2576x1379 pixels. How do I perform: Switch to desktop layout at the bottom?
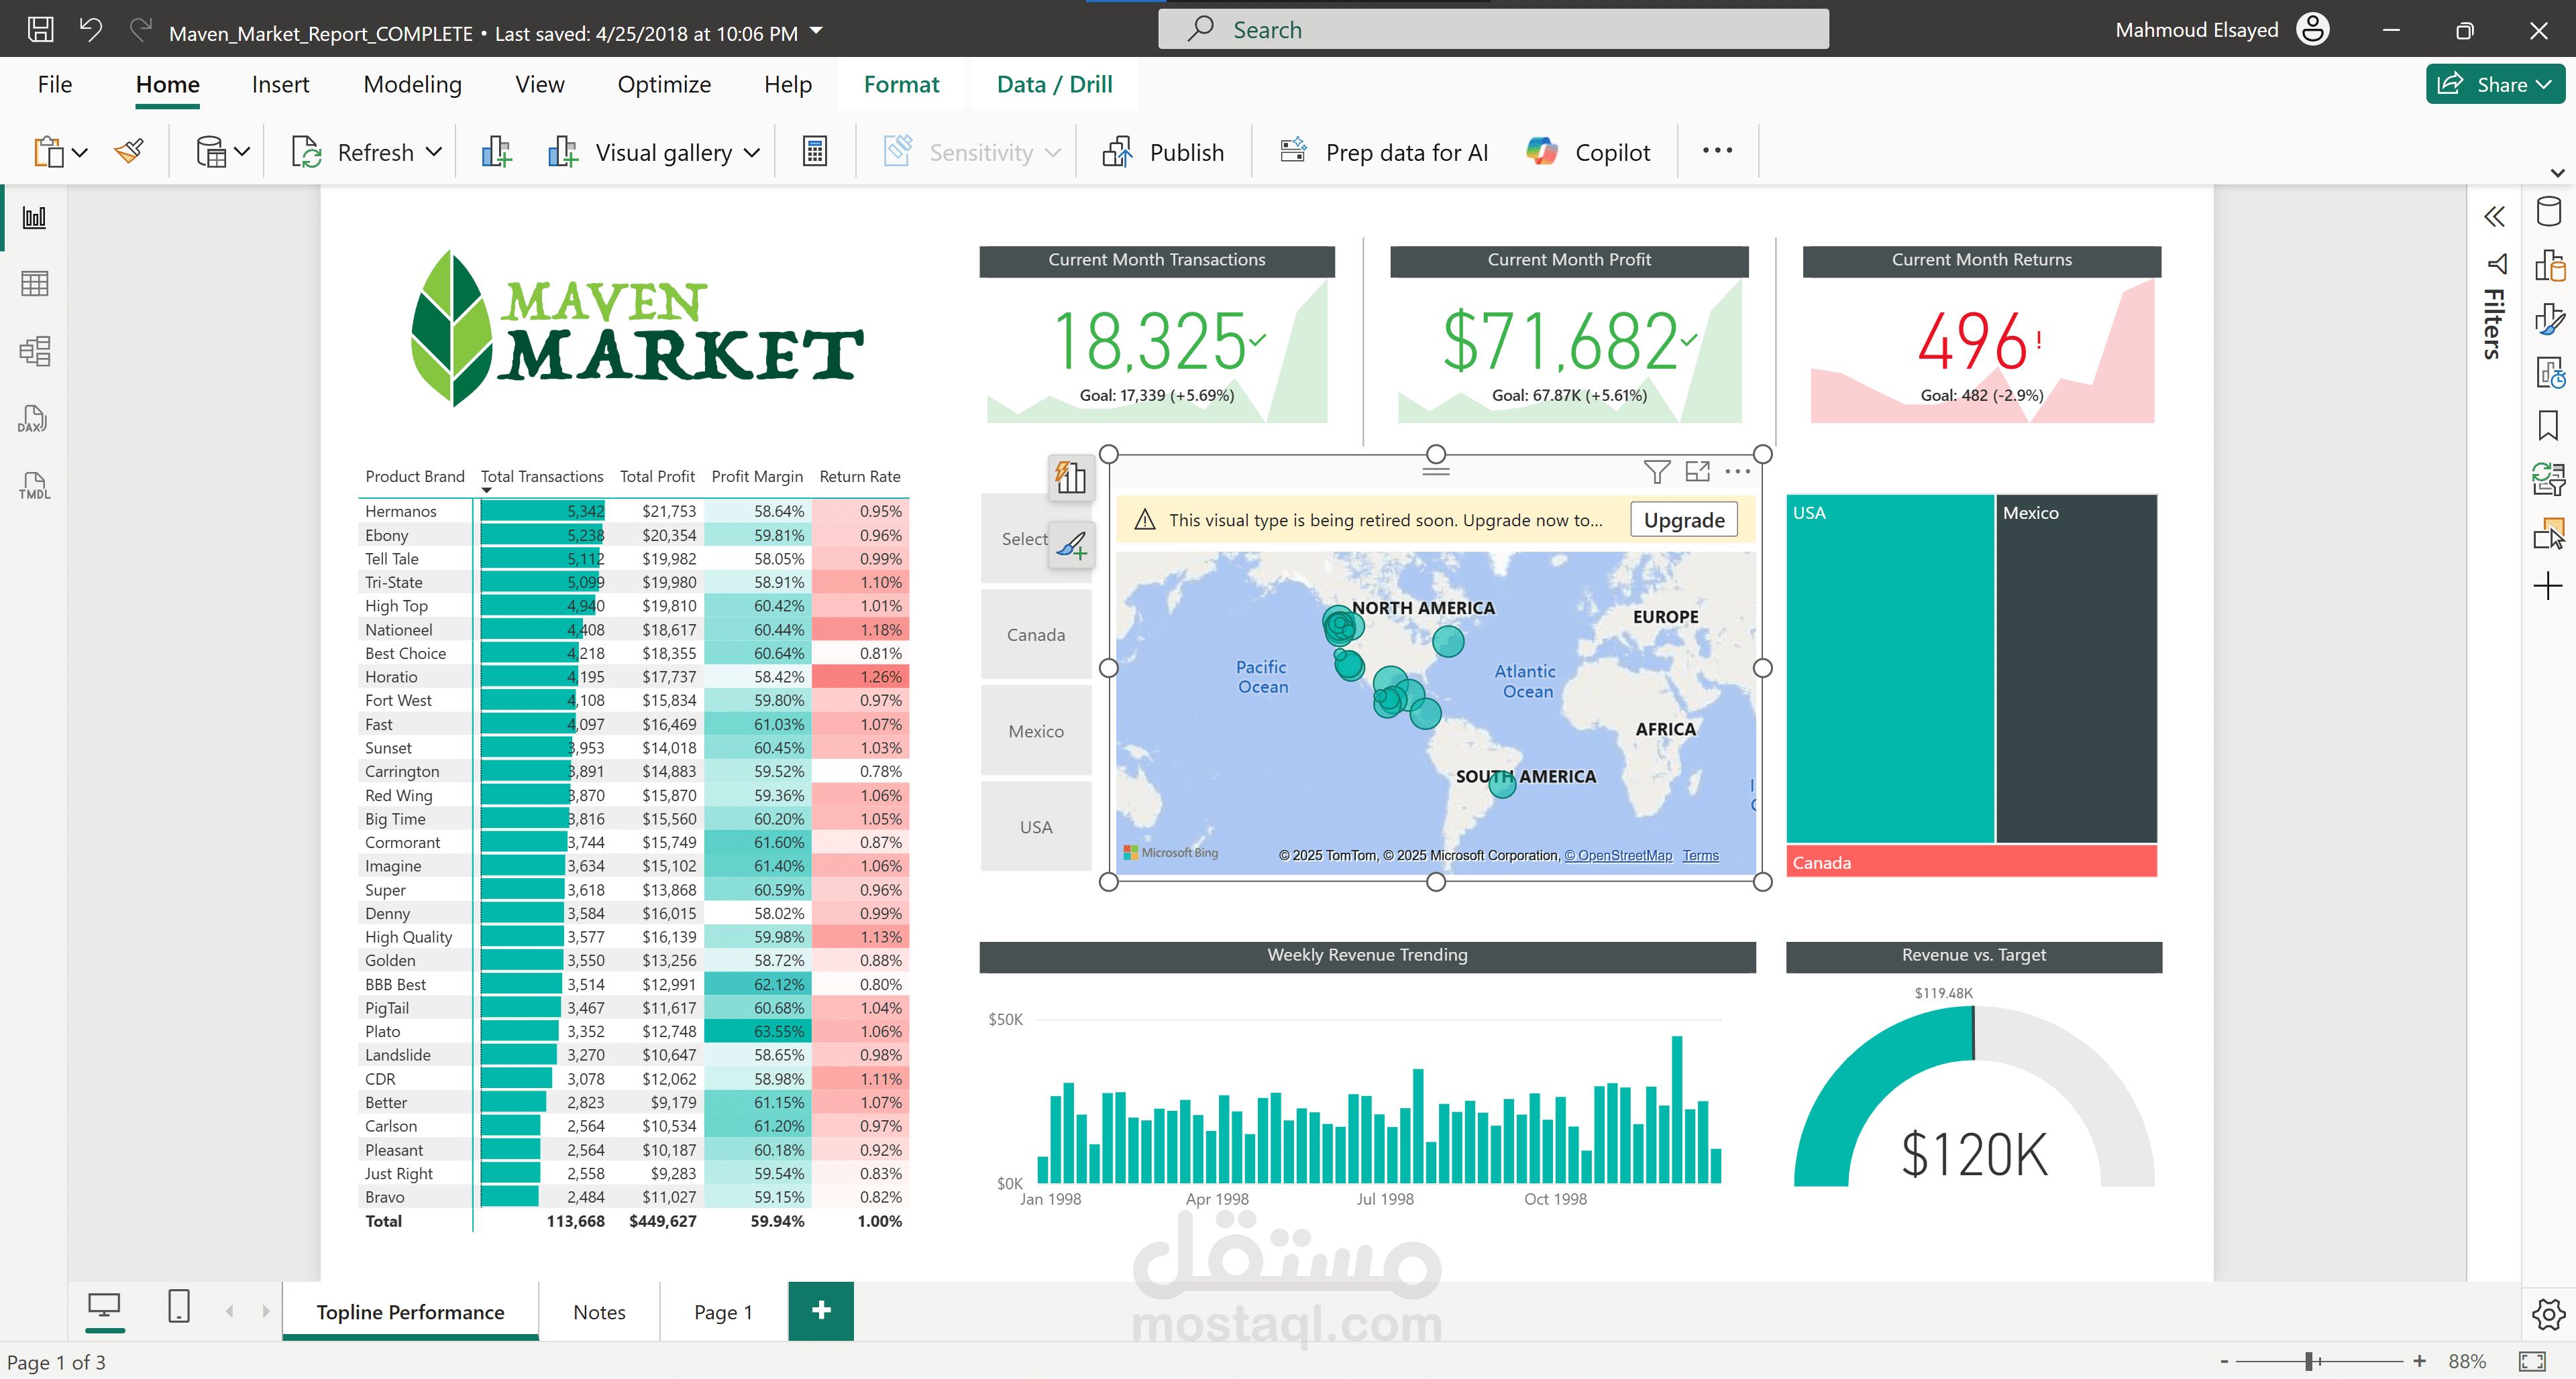tap(104, 1306)
